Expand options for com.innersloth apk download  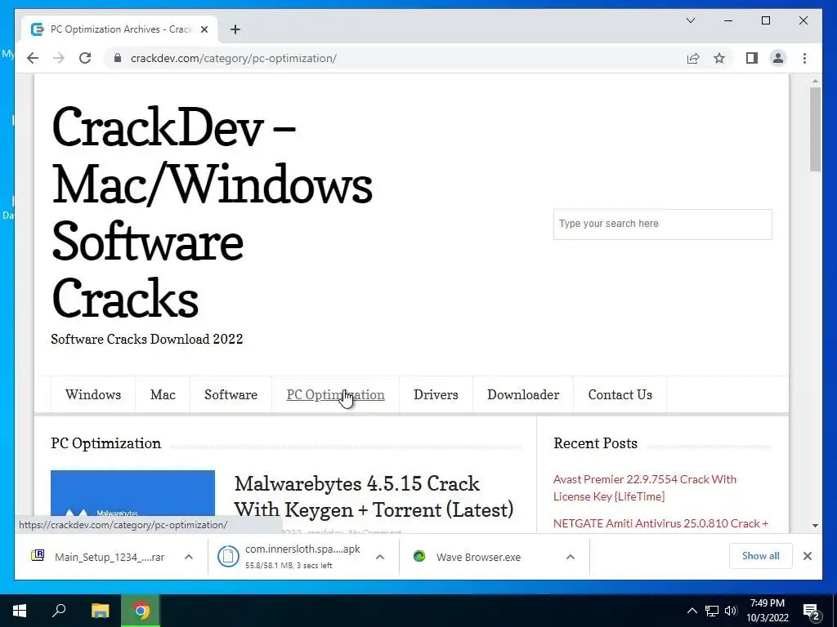[380, 557]
